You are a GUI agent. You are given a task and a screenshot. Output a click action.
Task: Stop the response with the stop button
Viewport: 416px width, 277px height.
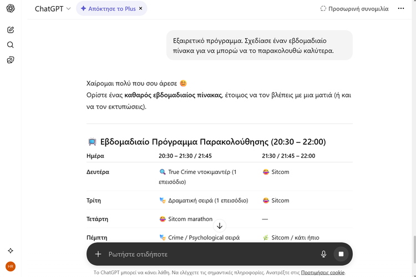pyautogui.click(x=341, y=254)
